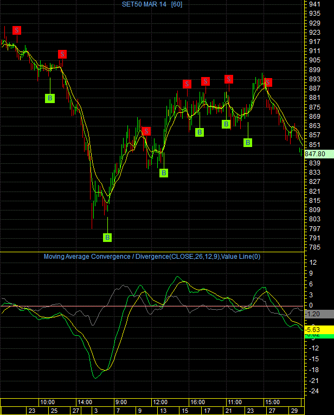Click the 14:00 time axis label
334x415 pixels.
(85, 403)
